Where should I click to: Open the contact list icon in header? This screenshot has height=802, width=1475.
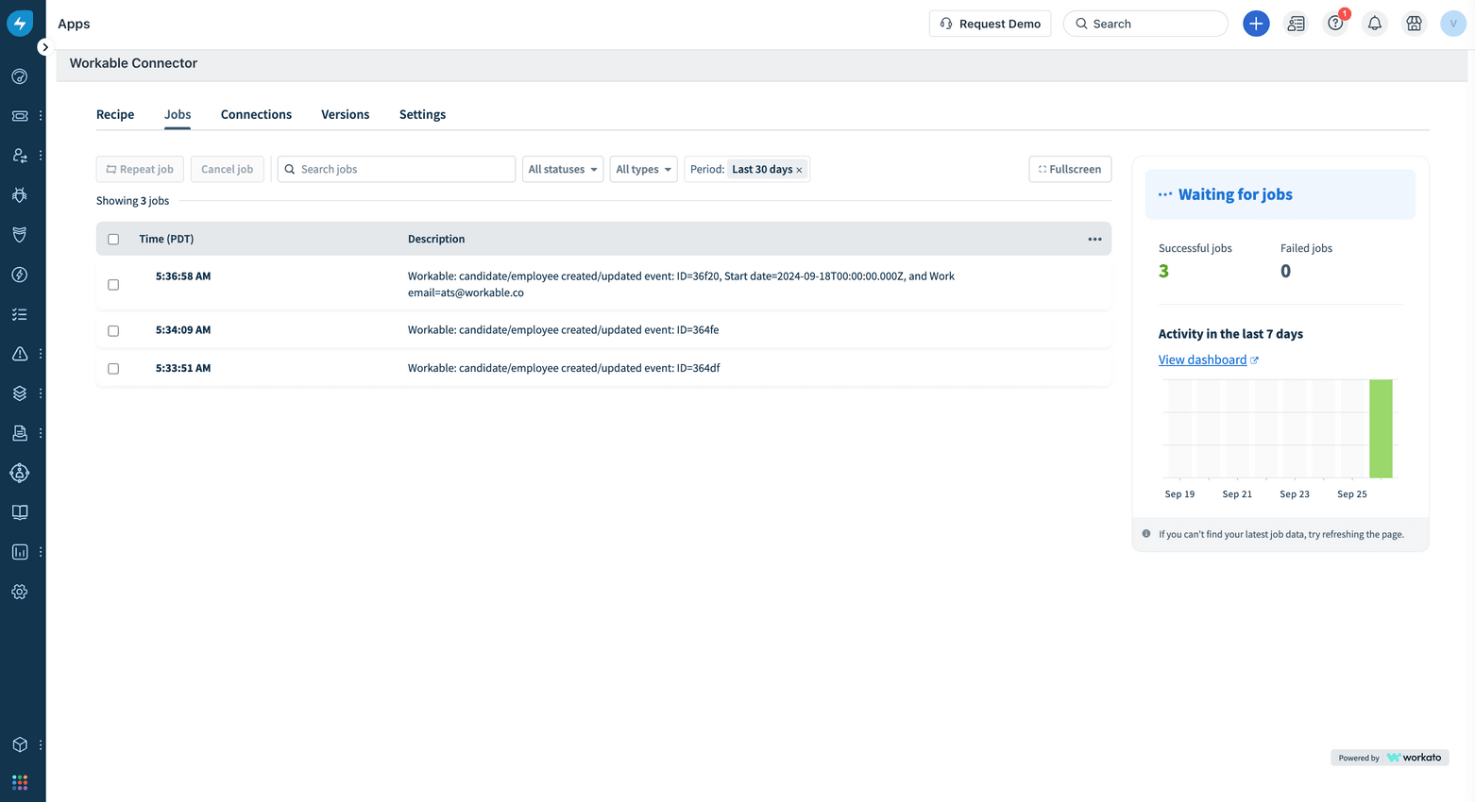click(x=1296, y=24)
